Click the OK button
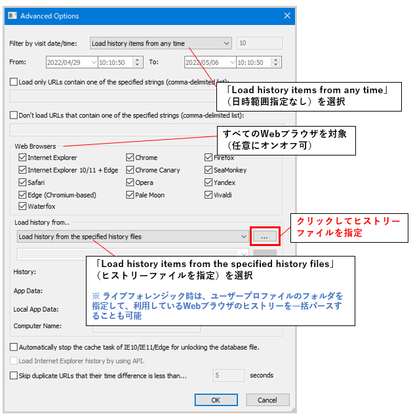This screenshot has width=413, height=414. tap(216, 400)
